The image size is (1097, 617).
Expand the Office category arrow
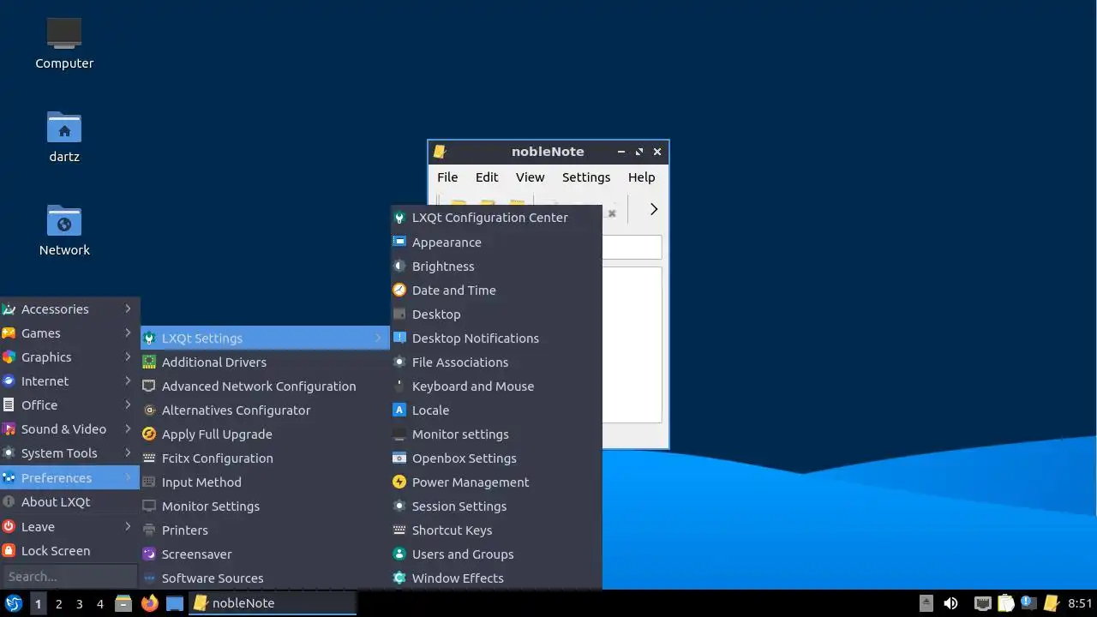coord(128,404)
